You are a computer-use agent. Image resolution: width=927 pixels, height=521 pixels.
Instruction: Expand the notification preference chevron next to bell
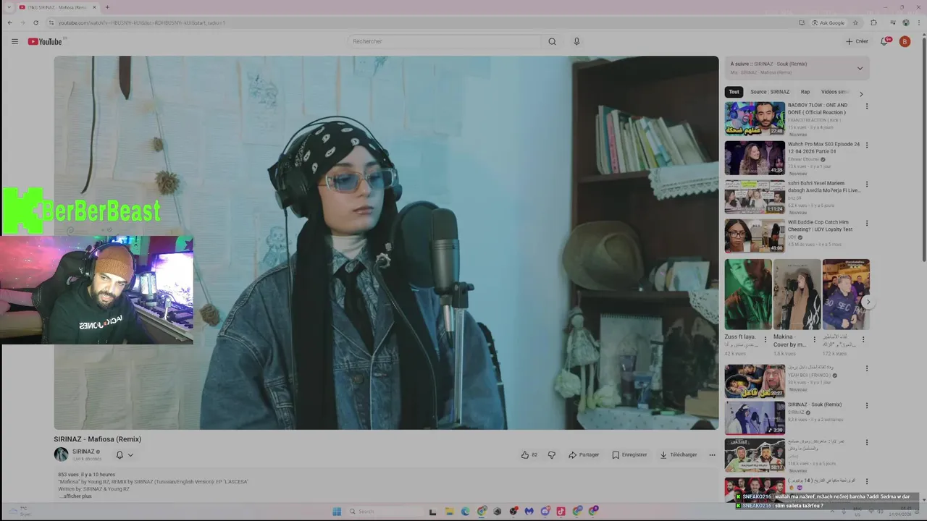coord(130,455)
